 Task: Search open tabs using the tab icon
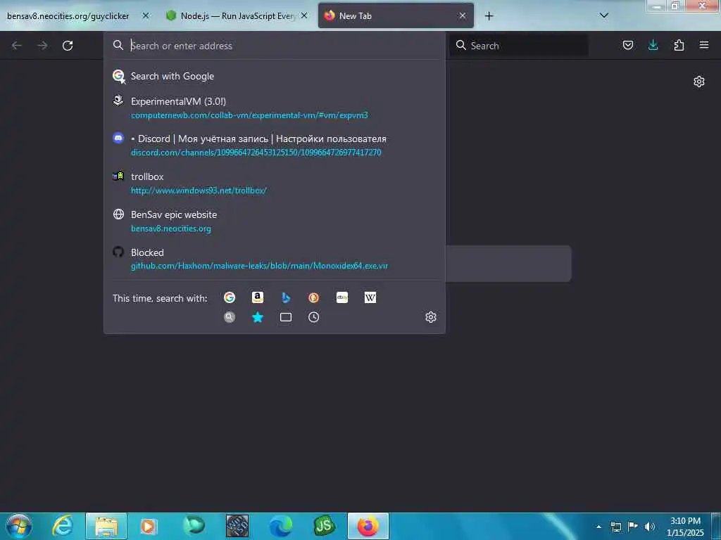[x=286, y=317]
